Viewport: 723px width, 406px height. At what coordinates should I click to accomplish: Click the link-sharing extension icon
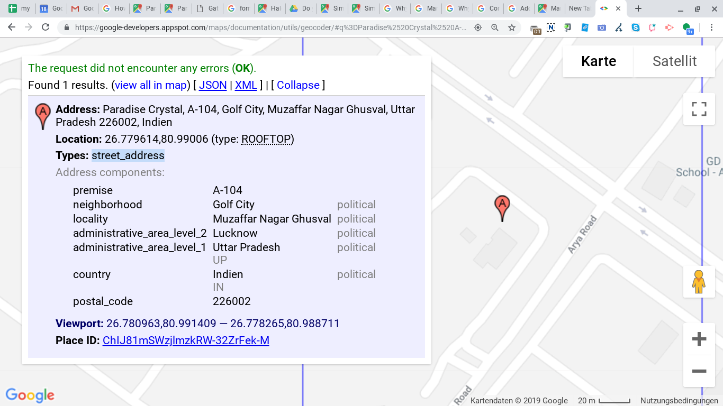(585, 27)
